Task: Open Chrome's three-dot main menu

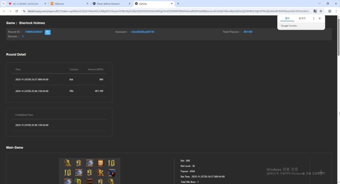Action: coord(336,11)
